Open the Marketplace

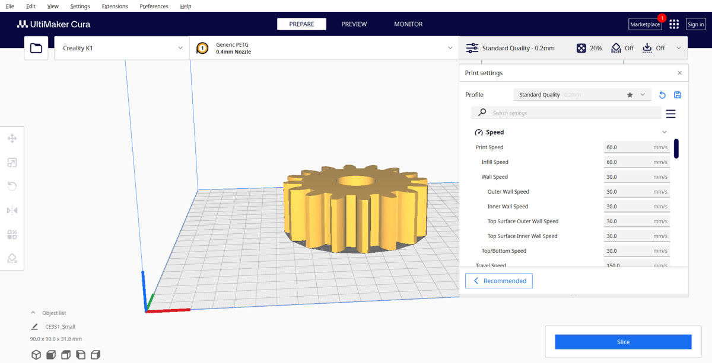[645, 24]
